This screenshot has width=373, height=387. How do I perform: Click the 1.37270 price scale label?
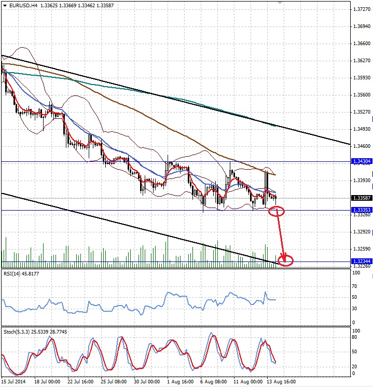coord(362,9)
